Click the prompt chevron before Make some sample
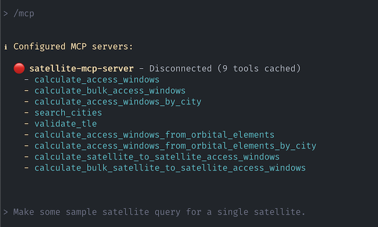The height and width of the screenshot is (227, 378). [x=6, y=212]
